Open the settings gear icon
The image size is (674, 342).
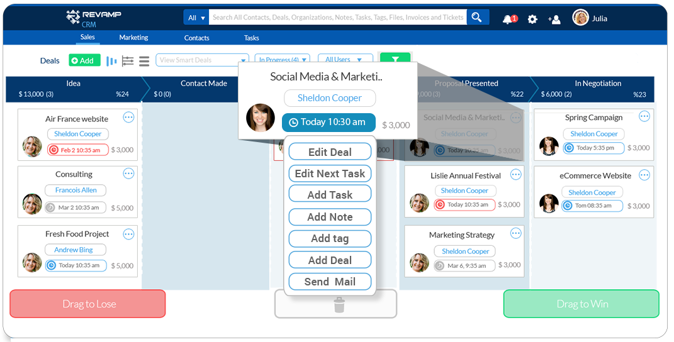coord(532,19)
